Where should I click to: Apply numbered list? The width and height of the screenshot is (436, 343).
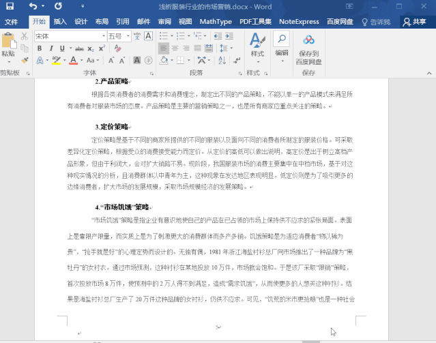tap(180, 36)
